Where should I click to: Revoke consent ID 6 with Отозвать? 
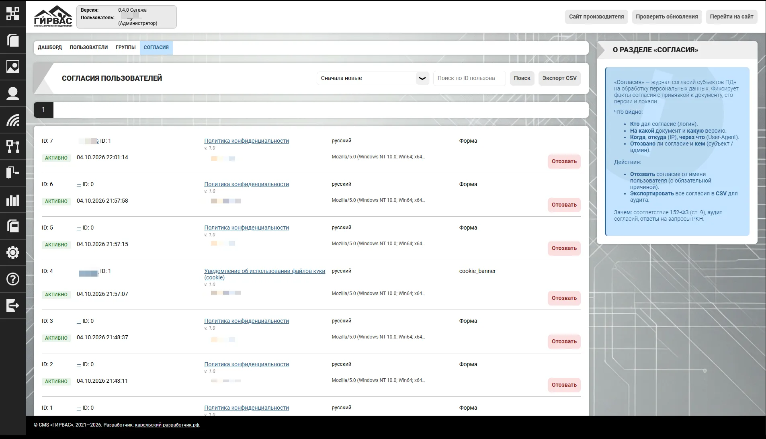pos(564,205)
